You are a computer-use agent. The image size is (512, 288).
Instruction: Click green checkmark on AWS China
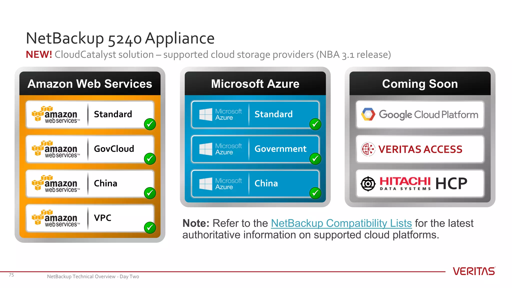tap(150, 193)
